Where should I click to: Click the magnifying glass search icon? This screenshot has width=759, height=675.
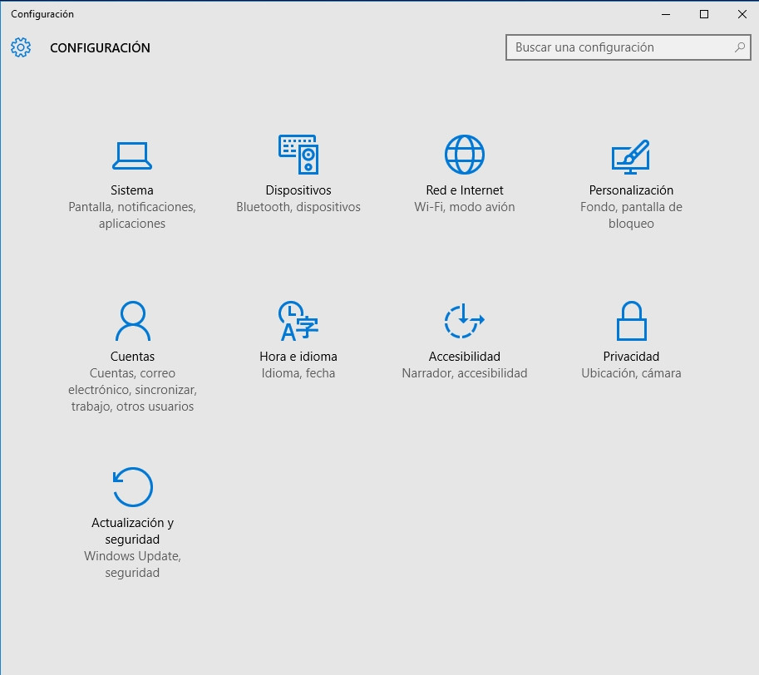pos(739,47)
